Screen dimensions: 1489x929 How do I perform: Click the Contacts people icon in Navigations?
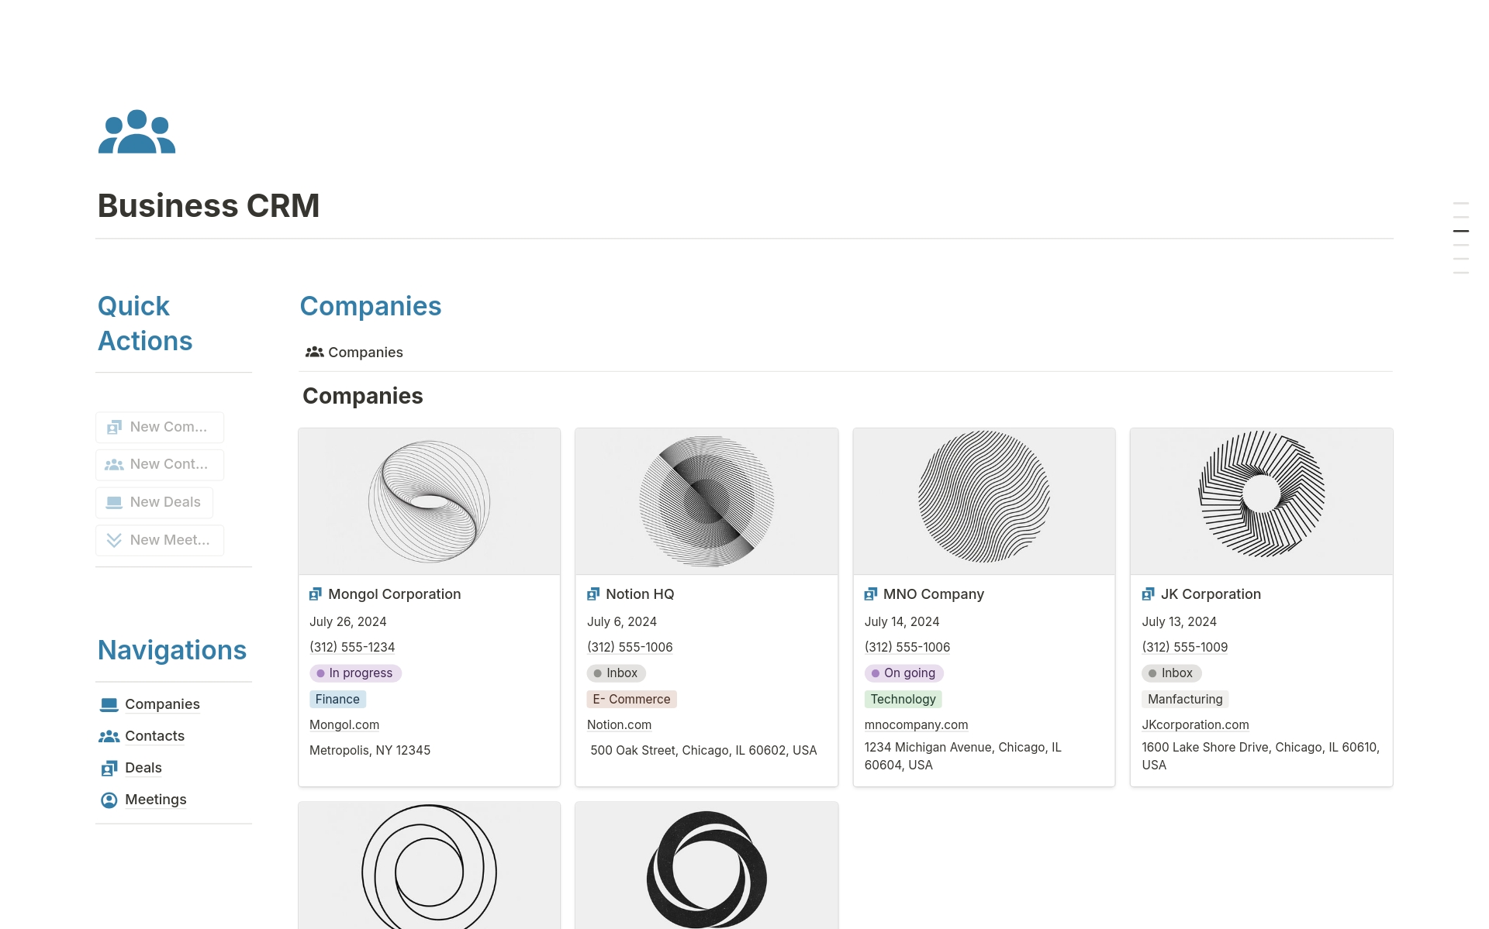click(x=109, y=736)
